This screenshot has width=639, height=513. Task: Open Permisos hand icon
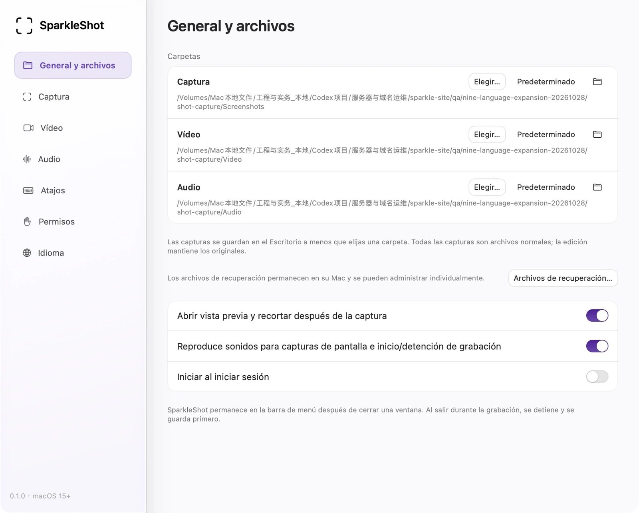click(27, 222)
